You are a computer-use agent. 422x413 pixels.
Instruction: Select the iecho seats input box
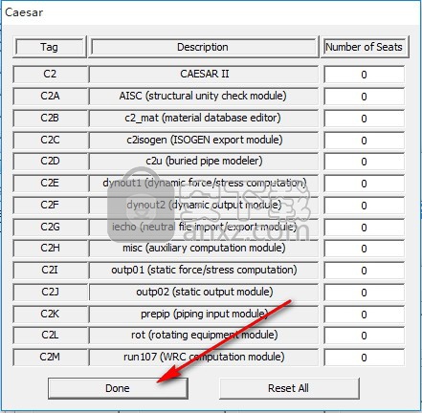(x=364, y=228)
